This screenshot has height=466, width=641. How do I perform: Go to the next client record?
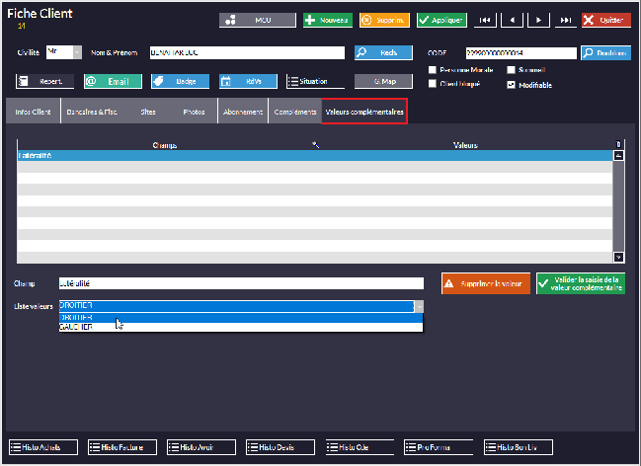tap(538, 20)
